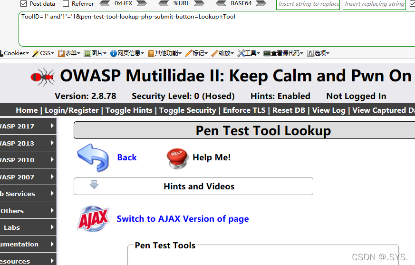The image size is (415, 265).
Task: Click the Back link text
Action: click(127, 157)
